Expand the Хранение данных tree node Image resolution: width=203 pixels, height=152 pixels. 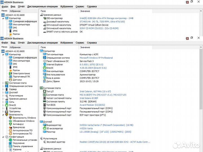[3, 99]
